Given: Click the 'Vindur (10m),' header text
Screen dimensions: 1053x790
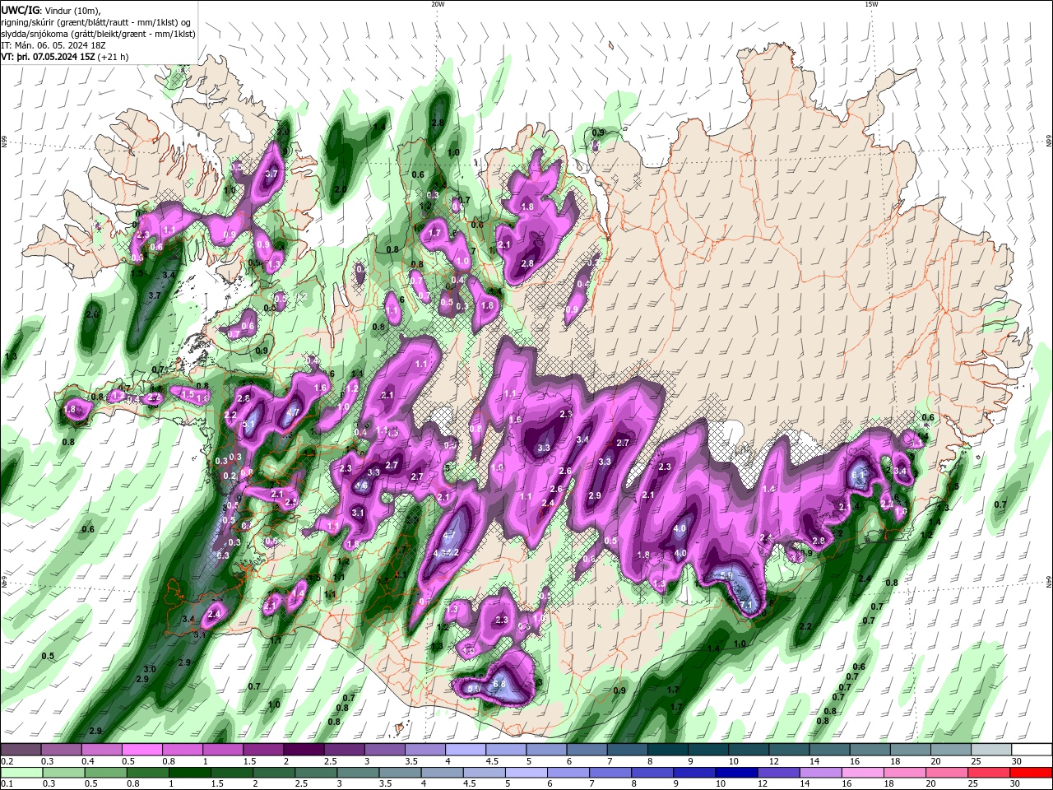Looking at the screenshot, I should (x=72, y=10).
